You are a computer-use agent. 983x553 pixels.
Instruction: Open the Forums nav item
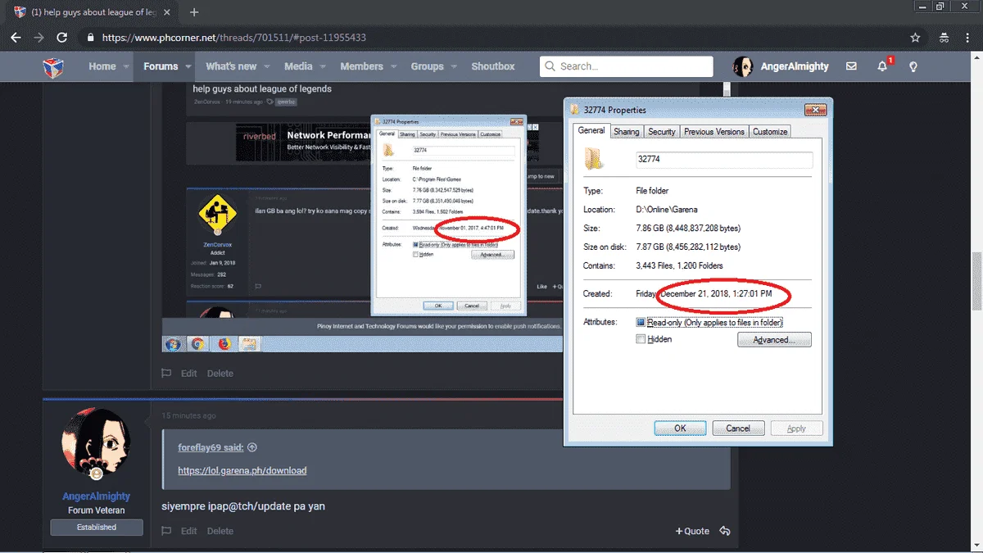point(161,66)
